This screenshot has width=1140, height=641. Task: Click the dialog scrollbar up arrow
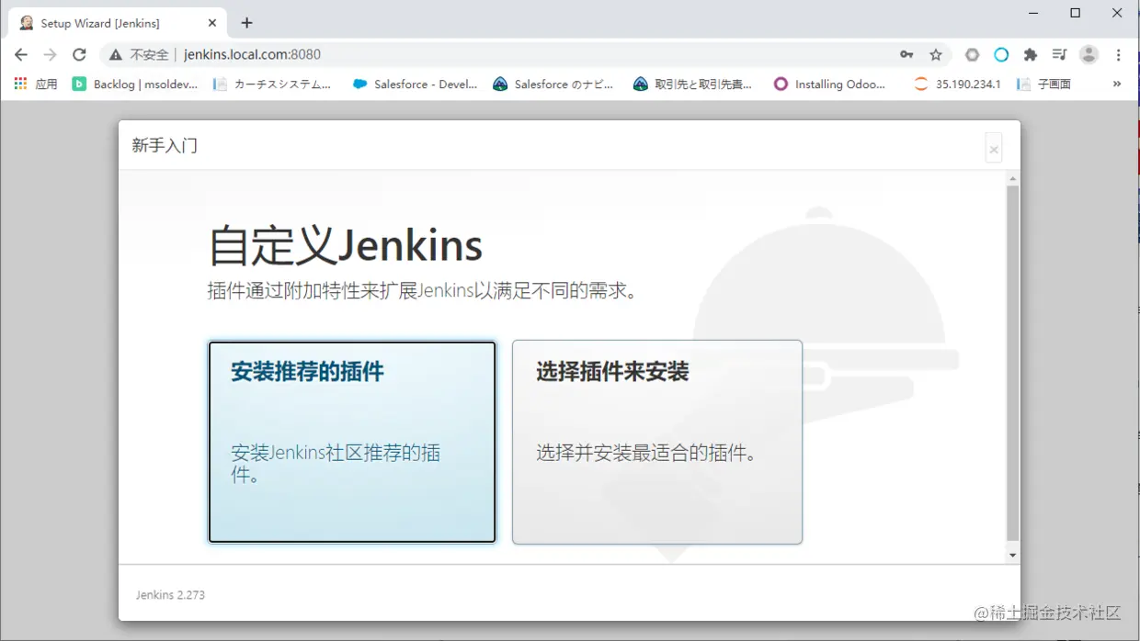click(x=1013, y=178)
